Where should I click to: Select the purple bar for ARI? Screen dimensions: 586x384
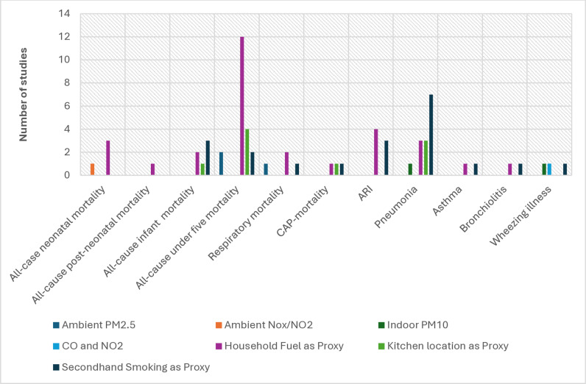coord(376,152)
